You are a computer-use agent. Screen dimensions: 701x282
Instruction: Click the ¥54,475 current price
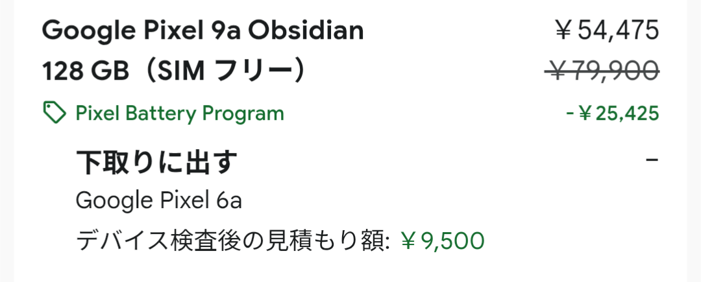pyautogui.click(x=606, y=30)
